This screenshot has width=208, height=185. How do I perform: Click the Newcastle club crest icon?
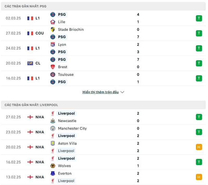point(53,121)
